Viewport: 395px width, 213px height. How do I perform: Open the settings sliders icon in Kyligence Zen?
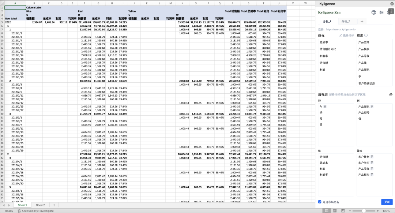pos(381,12)
